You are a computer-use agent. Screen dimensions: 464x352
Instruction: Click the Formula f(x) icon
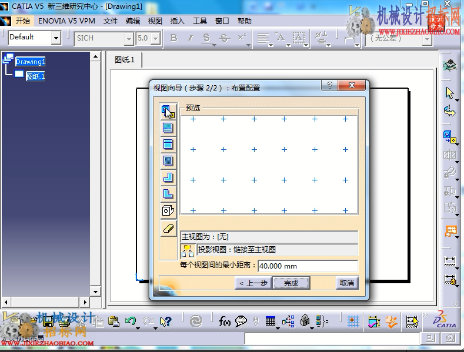coord(224,321)
